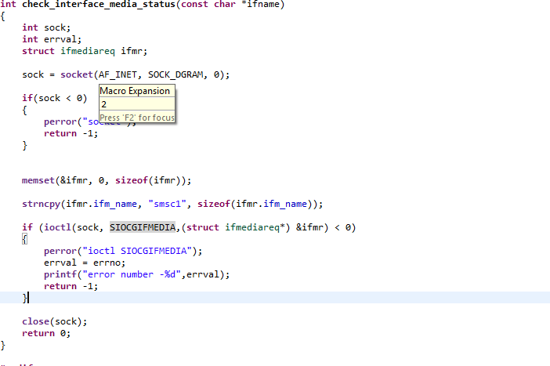Click the return 0 statement
The image size is (550, 366).
[x=45, y=333]
